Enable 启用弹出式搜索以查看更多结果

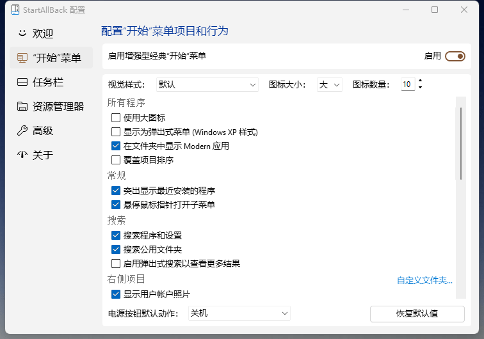pyautogui.click(x=116, y=264)
